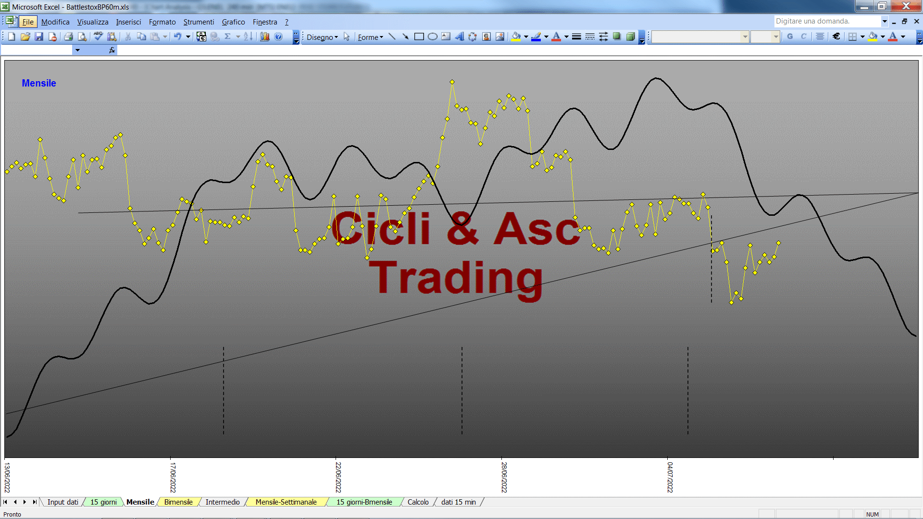Go to first sheet tab navigation arrow
The height and width of the screenshot is (519, 923).
click(x=5, y=502)
